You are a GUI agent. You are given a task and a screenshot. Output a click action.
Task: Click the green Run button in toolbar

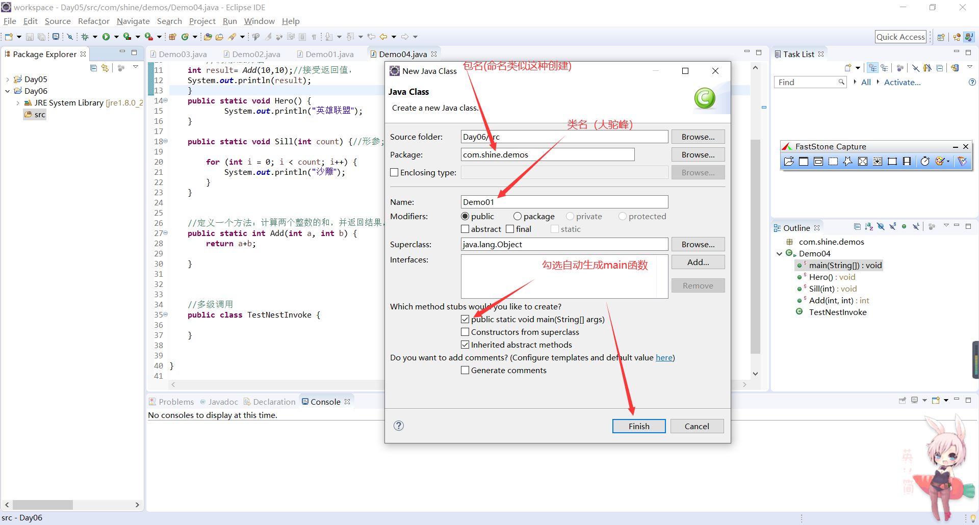[x=106, y=37]
